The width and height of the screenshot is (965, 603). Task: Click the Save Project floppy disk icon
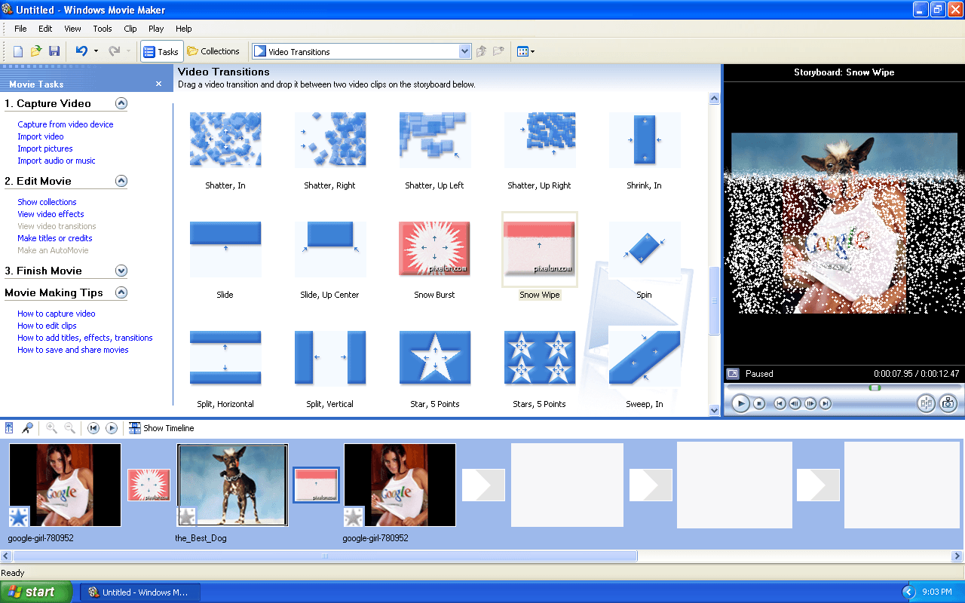coord(54,51)
